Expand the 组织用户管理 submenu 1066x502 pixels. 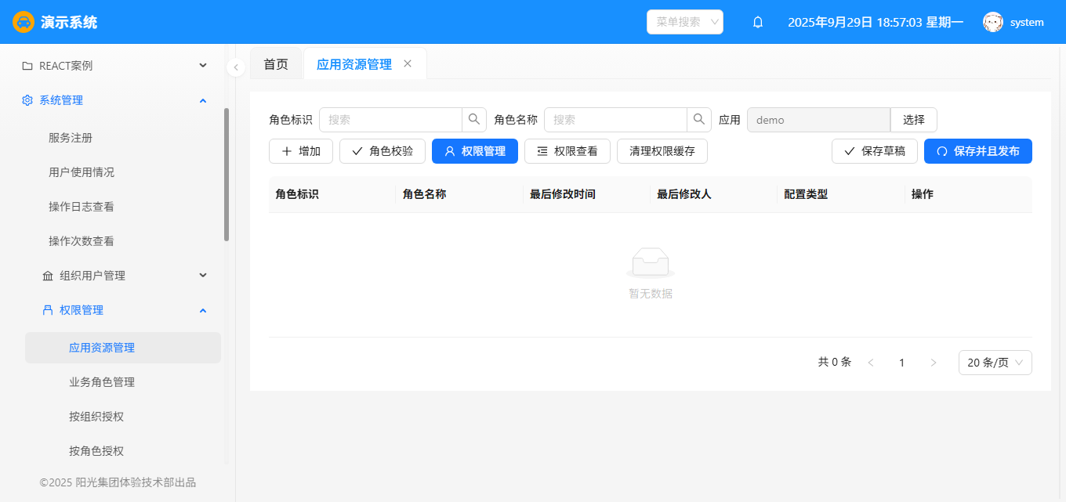pyautogui.click(x=124, y=276)
